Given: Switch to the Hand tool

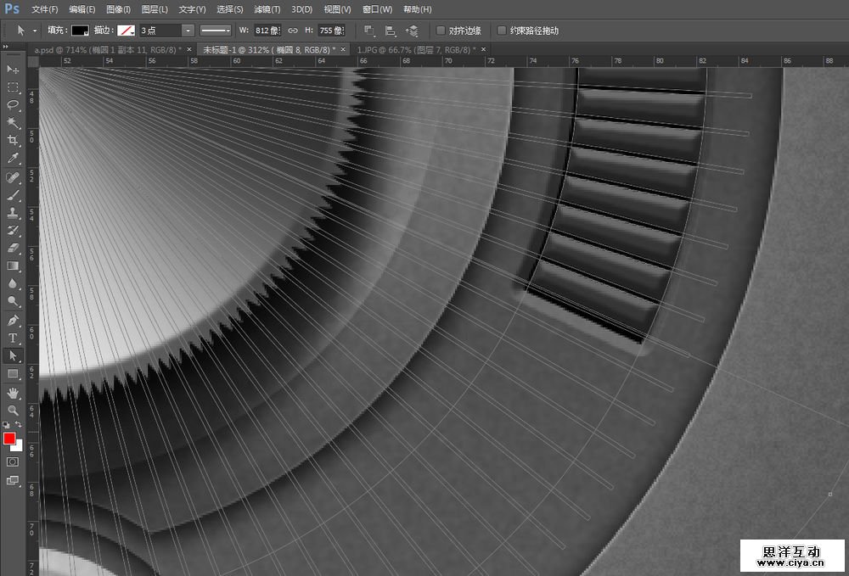Looking at the screenshot, I should (13, 393).
